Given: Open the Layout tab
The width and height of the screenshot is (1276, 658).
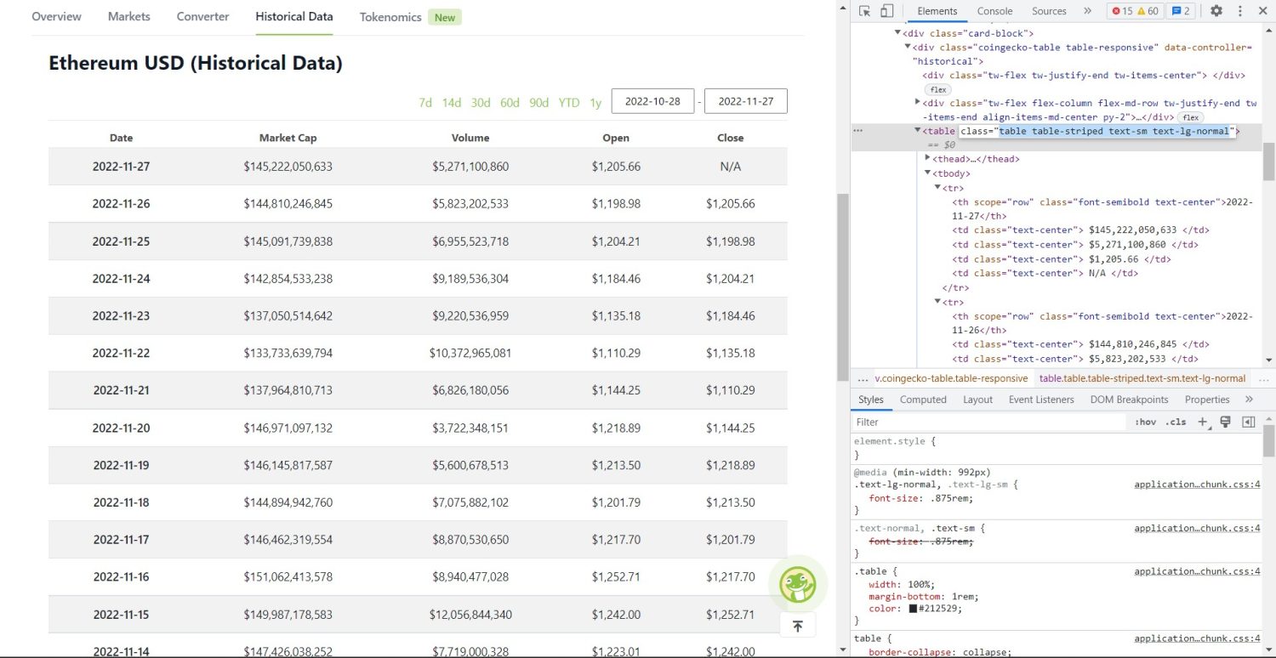Looking at the screenshot, I should click(977, 400).
